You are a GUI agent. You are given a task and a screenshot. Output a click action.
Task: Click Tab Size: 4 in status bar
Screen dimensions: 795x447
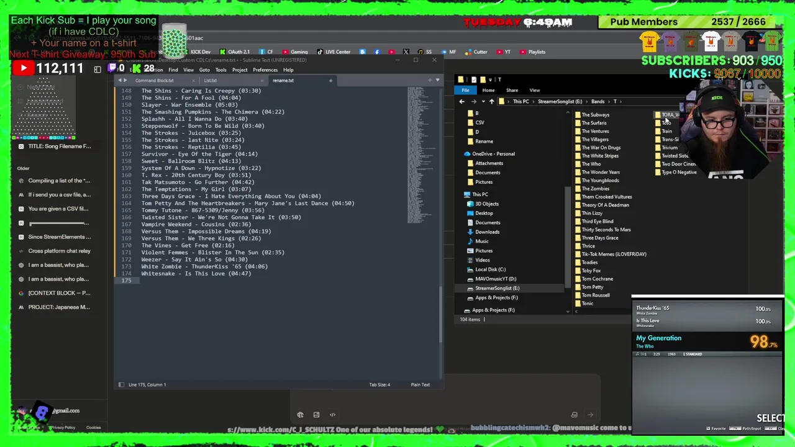coord(379,385)
